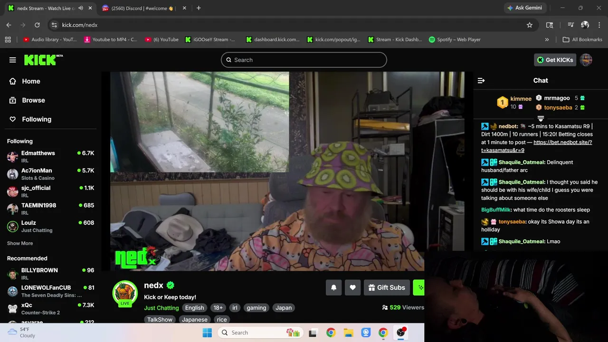Viewport: 608px width, 342px height.
Task: Select the 18+ tag
Action: pyautogui.click(x=218, y=308)
